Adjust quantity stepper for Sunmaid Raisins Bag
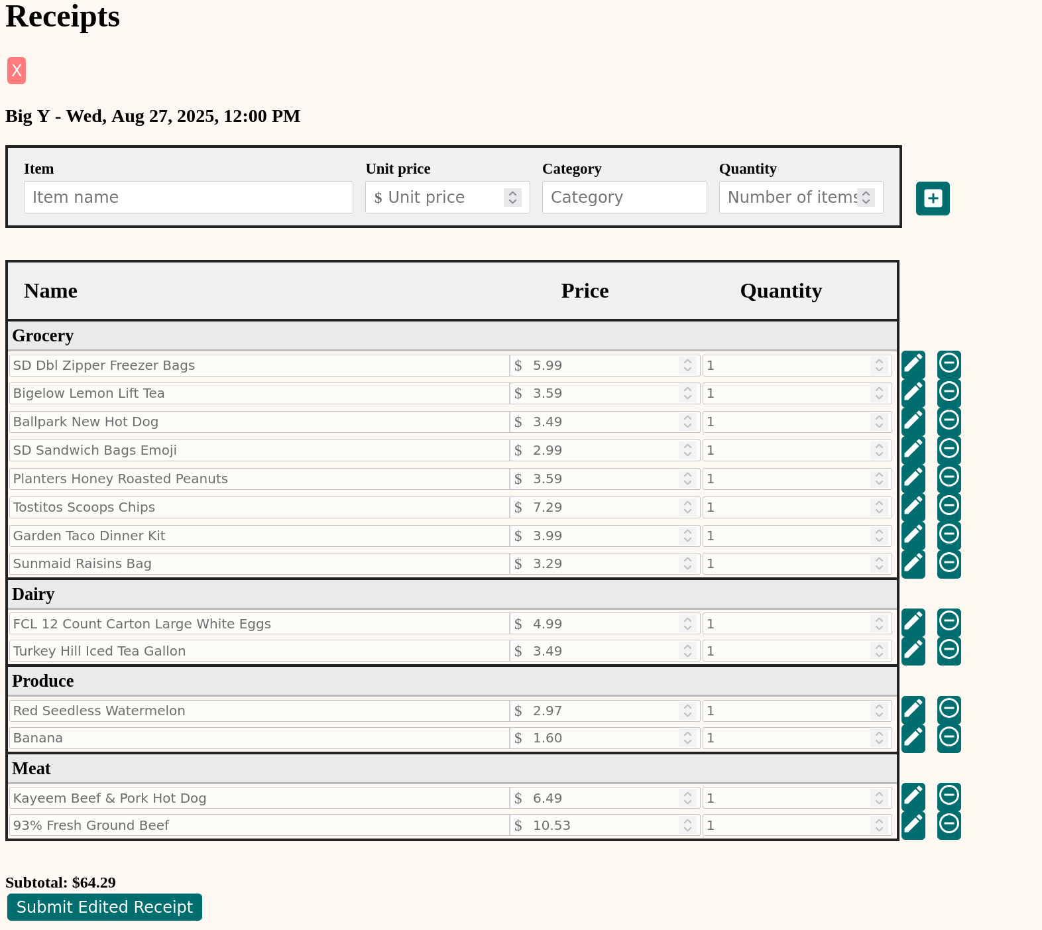Screen dimensions: 1042x930 pos(879,563)
